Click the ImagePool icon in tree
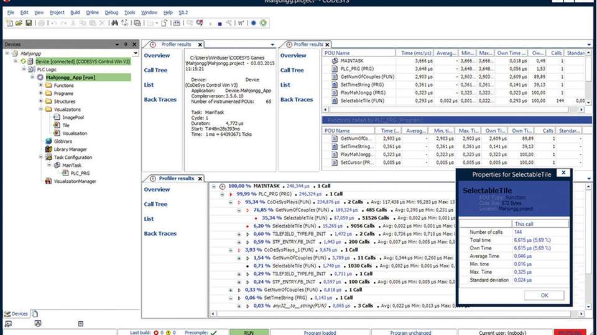This screenshot has height=335, width=597. [x=57, y=117]
